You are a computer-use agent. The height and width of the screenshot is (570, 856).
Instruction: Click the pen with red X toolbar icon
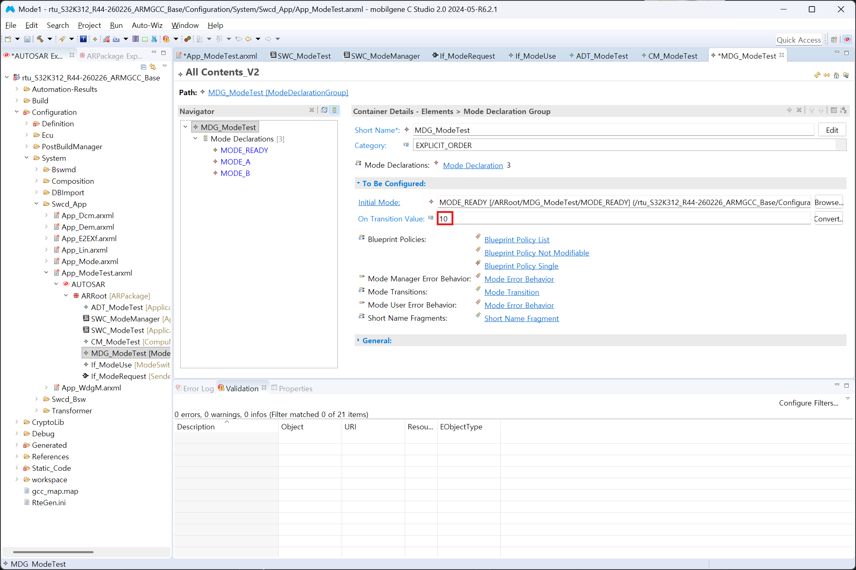(106, 39)
